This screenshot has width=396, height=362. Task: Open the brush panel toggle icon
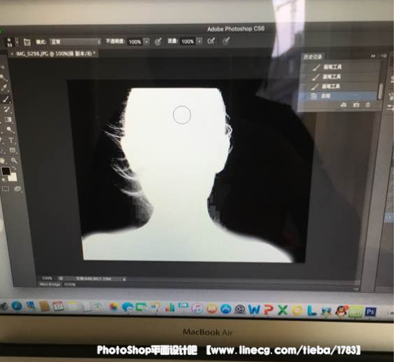27,42
